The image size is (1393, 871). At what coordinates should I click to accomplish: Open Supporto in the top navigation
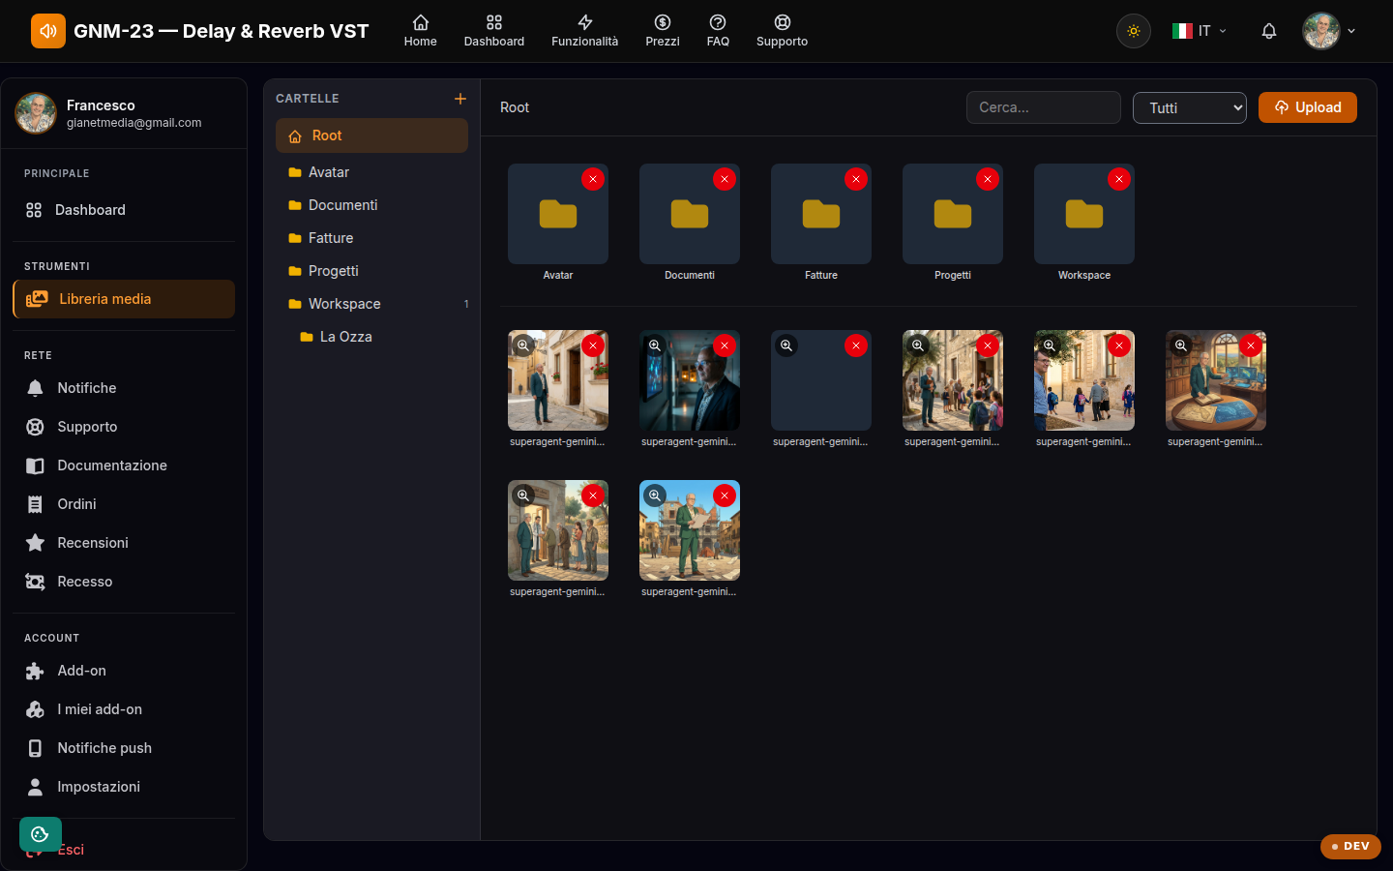click(782, 31)
